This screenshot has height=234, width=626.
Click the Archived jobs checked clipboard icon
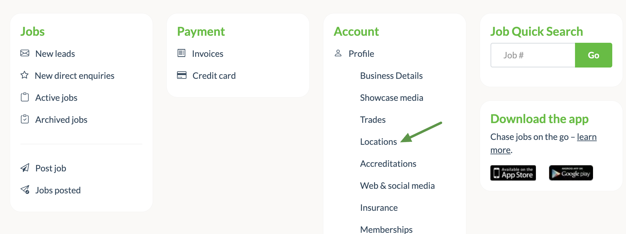point(25,119)
